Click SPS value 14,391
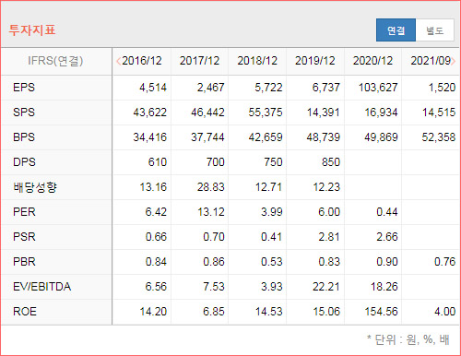The height and width of the screenshot is (356, 461). click(324, 113)
